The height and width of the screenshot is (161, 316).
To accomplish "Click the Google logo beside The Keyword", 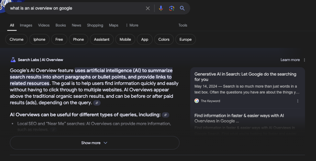I will 197,101.
